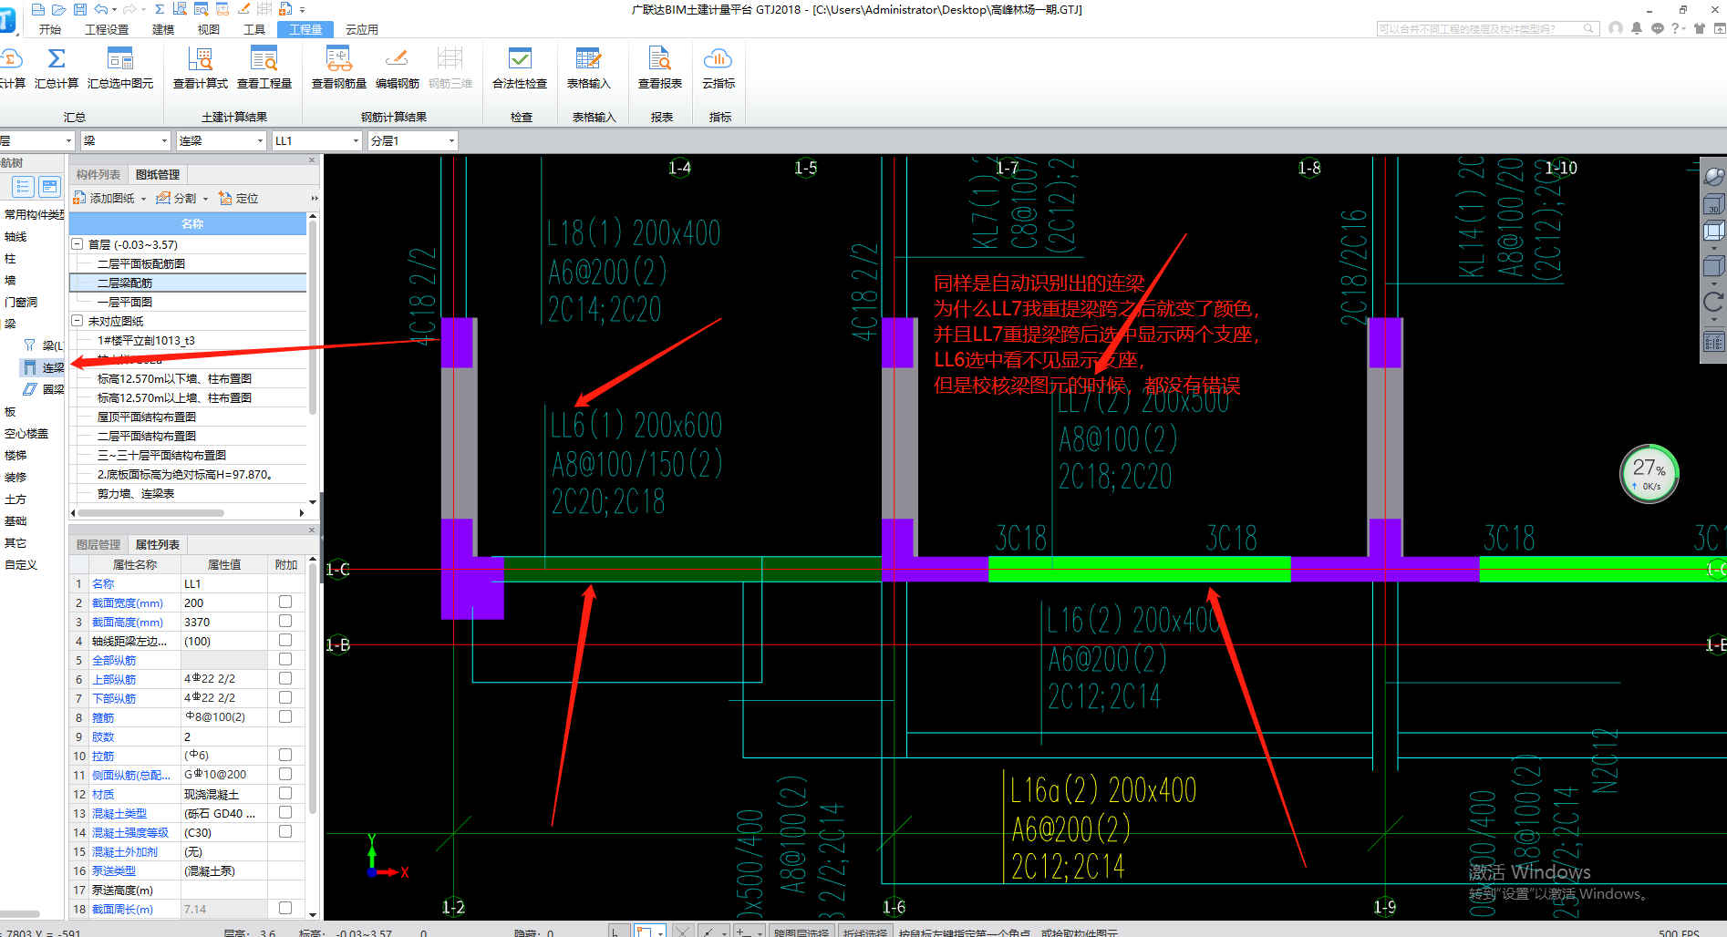The width and height of the screenshot is (1727, 937).
Task: Tick 附加 checkbox for 截面高度 row
Action: [x=285, y=621]
